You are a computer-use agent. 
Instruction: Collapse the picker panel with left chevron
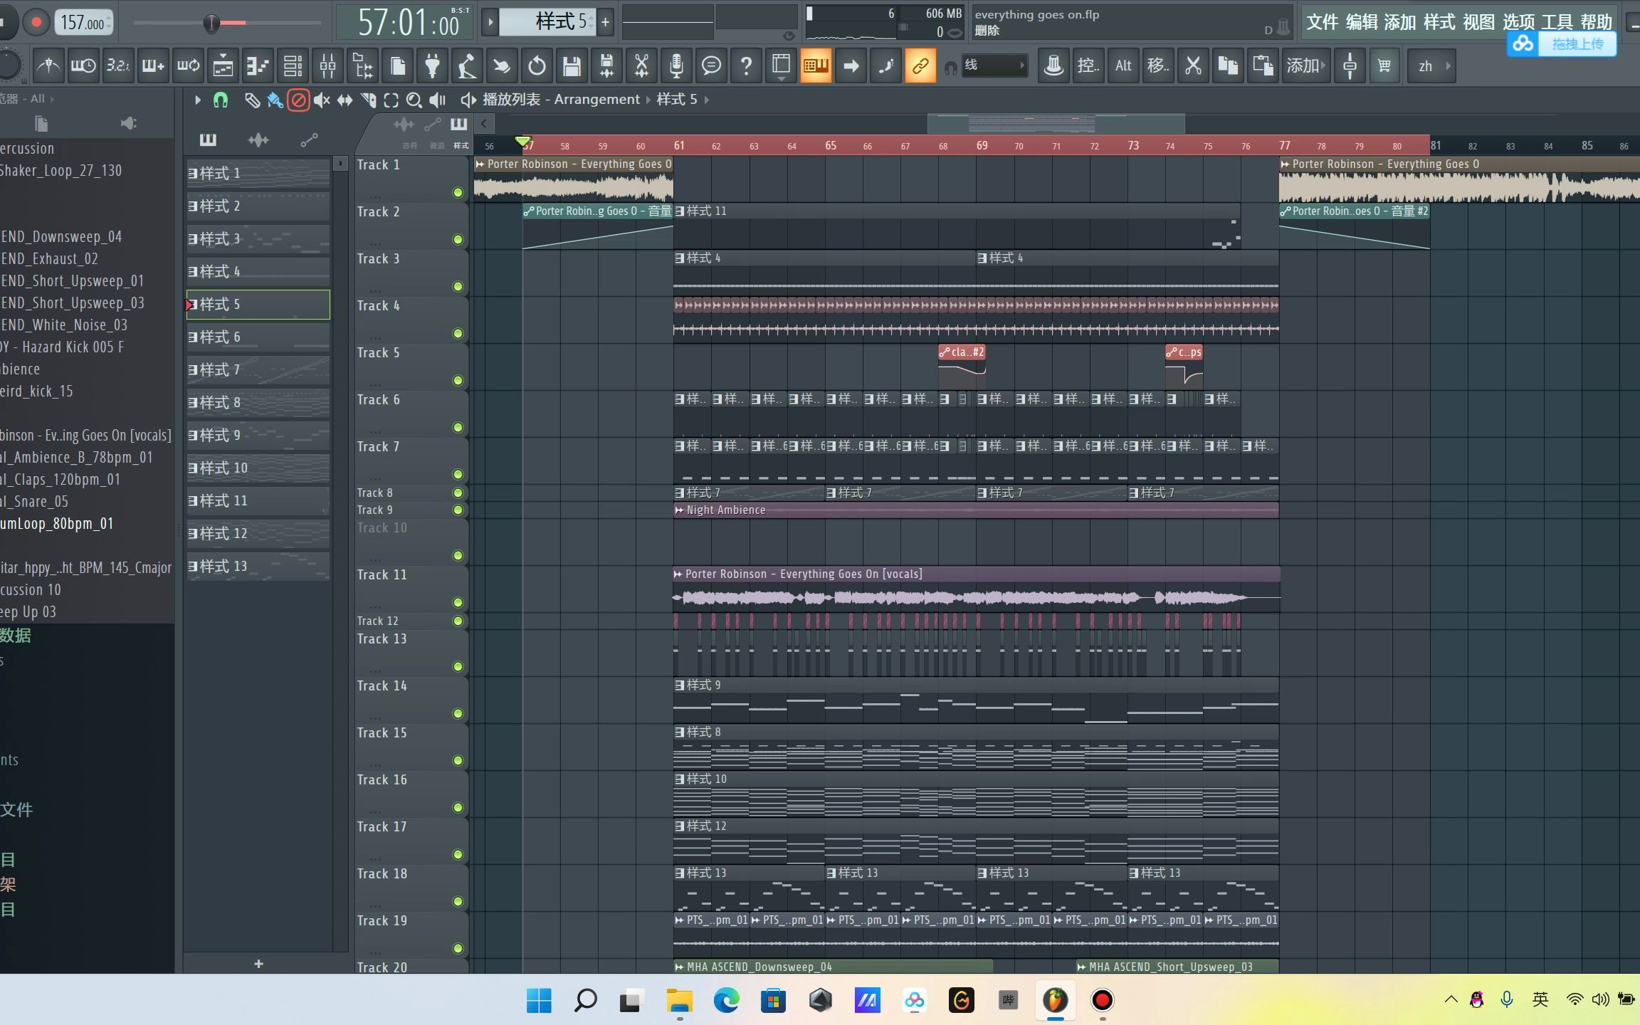[x=484, y=123]
